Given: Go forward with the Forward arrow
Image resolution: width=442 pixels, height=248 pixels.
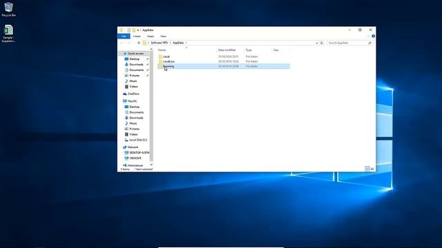Looking at the screenshot, I should [x=129, y=43].
